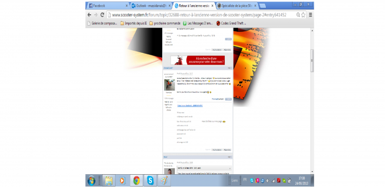Click the URL address bar
Image resolution: width=385 pixels, height=187 pixels.
(201, 15)
